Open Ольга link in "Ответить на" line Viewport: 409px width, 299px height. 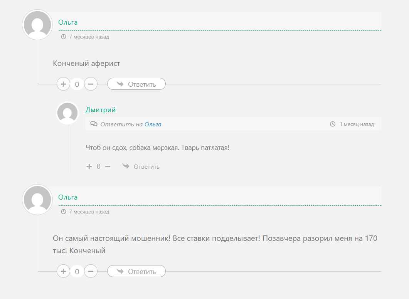[x=153, y=124]
